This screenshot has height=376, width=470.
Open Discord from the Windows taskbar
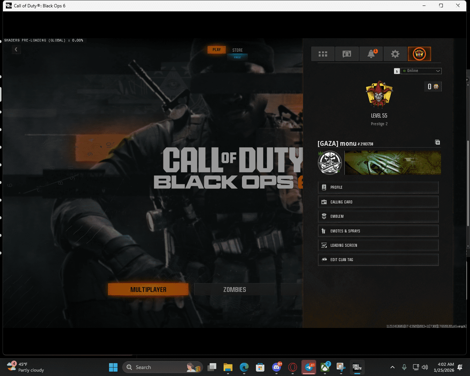click(276, 367)
